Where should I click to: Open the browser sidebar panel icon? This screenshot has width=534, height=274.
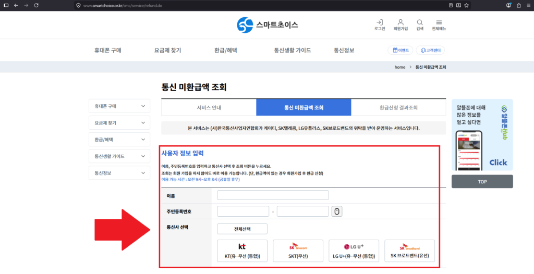[x=6, y=5]
